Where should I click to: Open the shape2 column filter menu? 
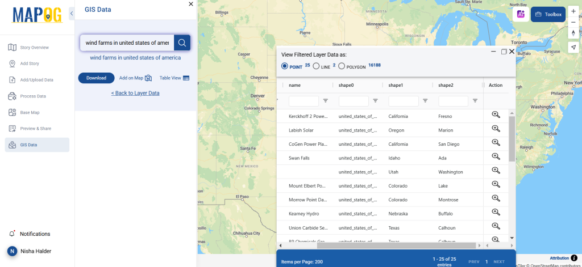[475, 101]
